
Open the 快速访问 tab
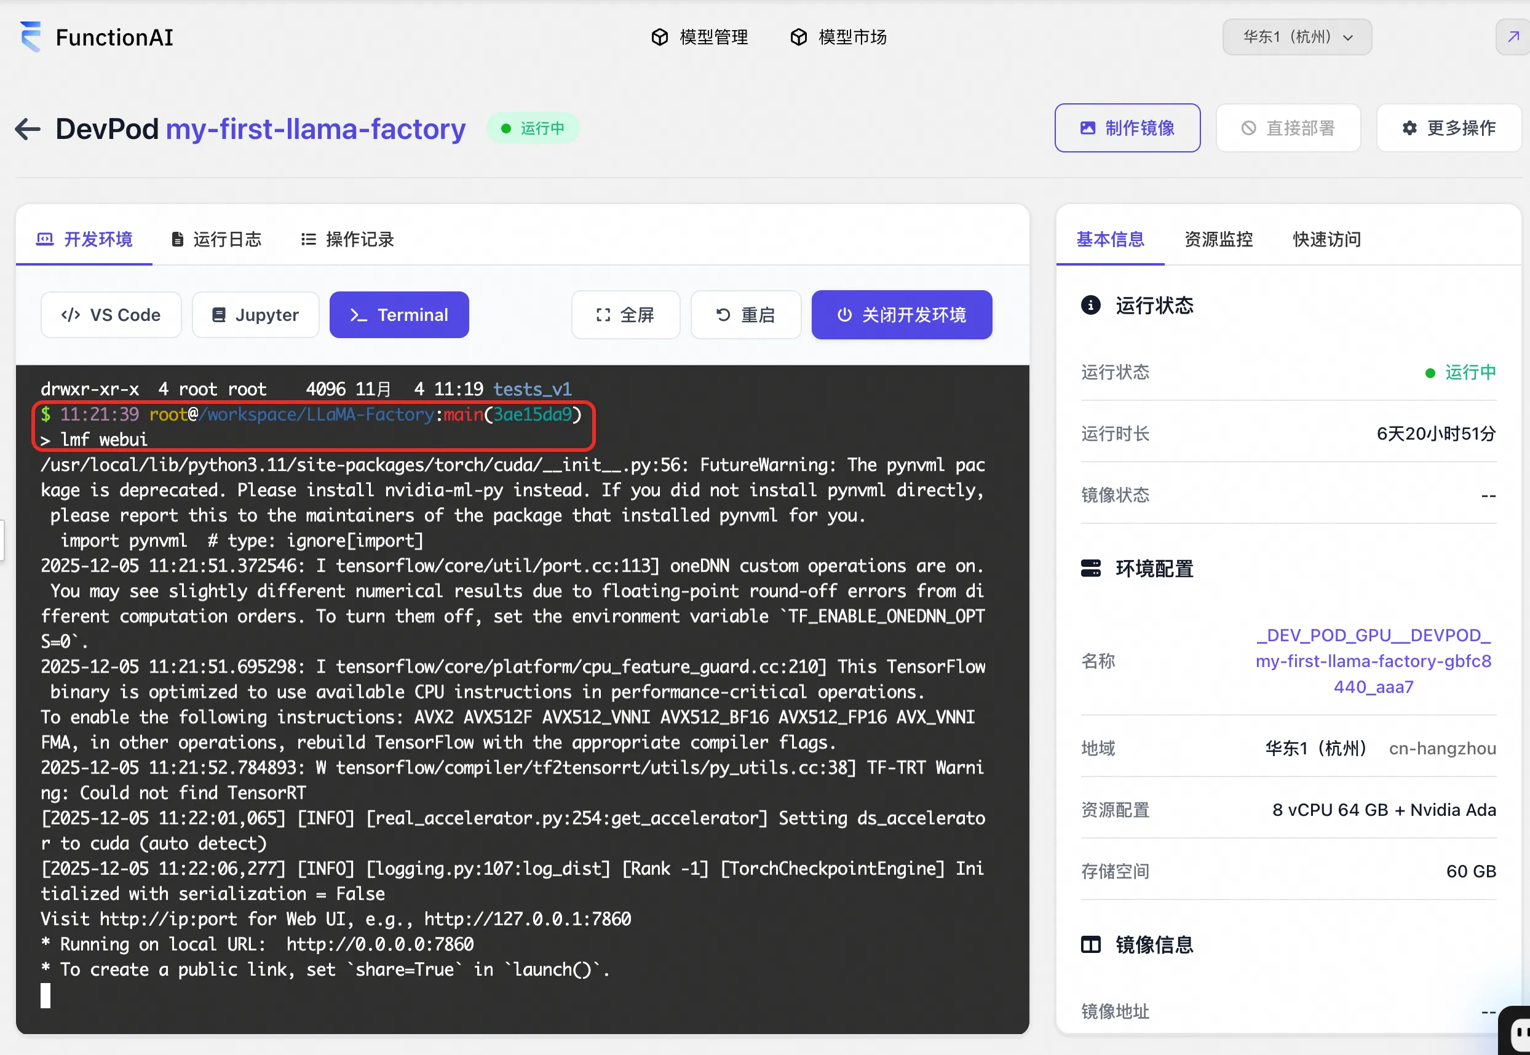1326,239
